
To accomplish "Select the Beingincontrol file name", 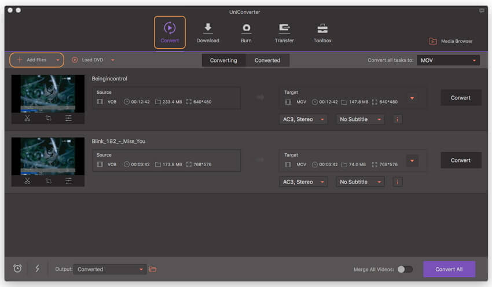I will click(109, 79).
